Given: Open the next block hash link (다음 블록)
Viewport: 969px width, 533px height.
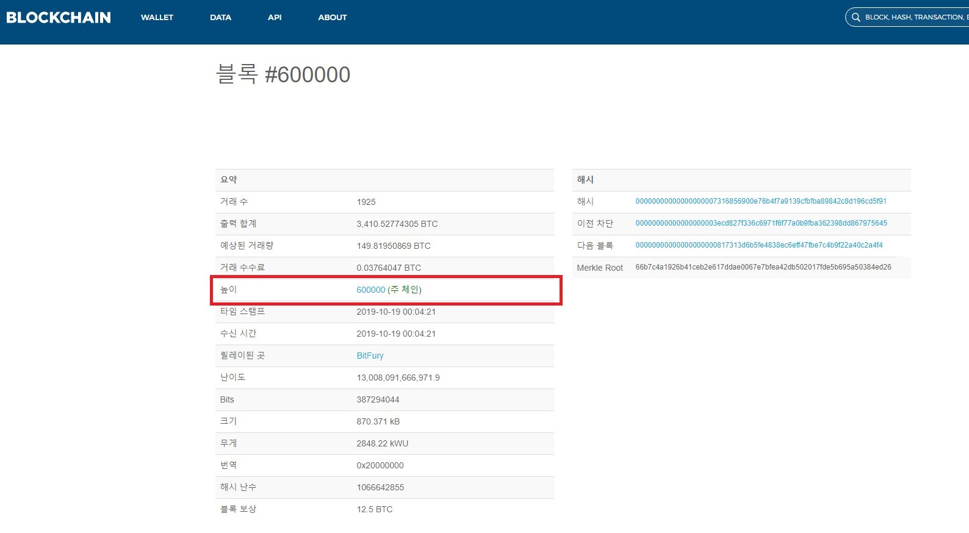Looking at the screenshot, I should 758,245.
